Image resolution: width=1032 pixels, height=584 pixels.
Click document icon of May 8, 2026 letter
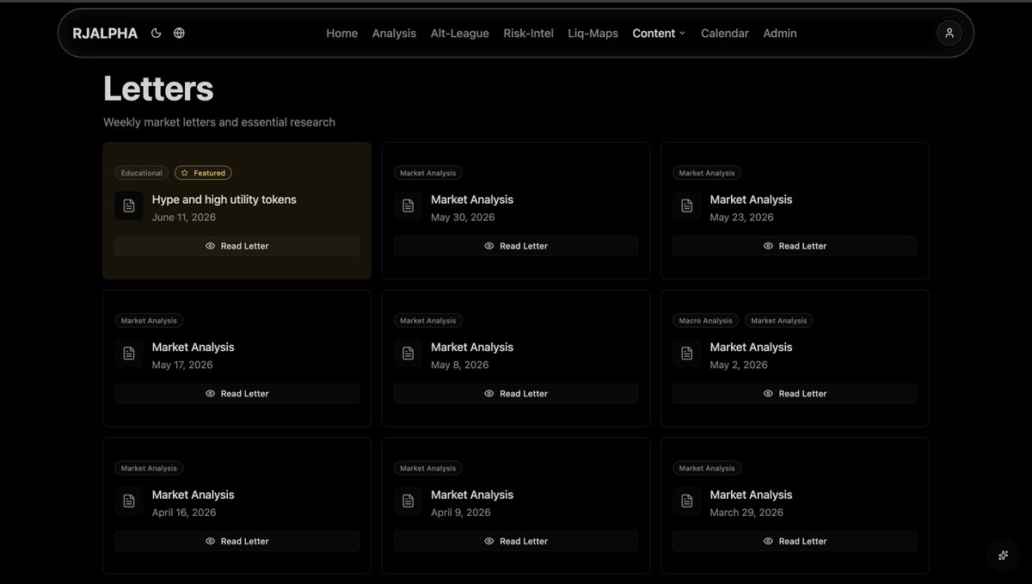point(408,353)
